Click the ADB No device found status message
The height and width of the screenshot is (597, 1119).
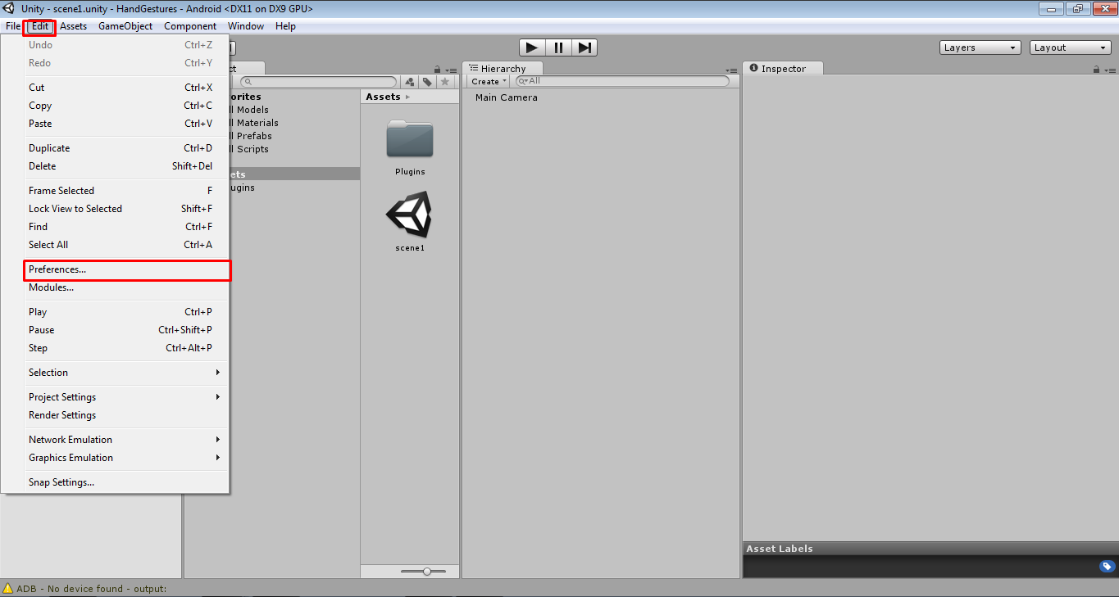[x=92, y=588]
